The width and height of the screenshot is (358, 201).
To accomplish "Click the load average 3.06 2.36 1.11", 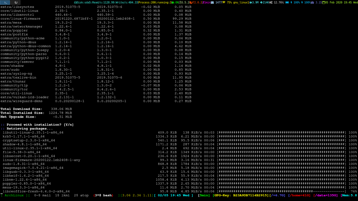I will pos(137,195).
